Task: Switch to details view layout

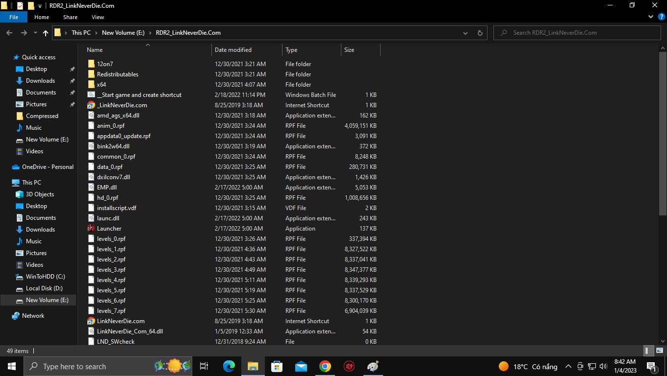Action: [x=647, y=351]
